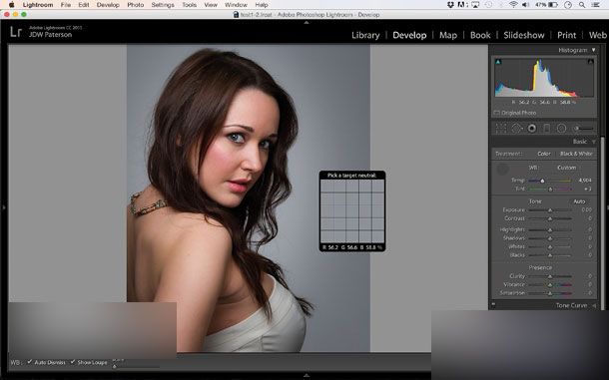The height and width of the screenshot is (380, 609).
Task: Toggle shadow clipping indicator in histogram
Action: pos(498,62)
